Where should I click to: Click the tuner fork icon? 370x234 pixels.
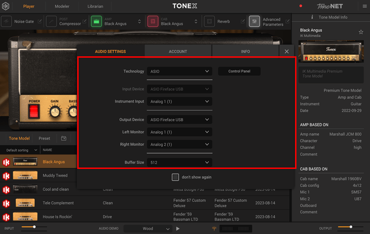[214, 228]
